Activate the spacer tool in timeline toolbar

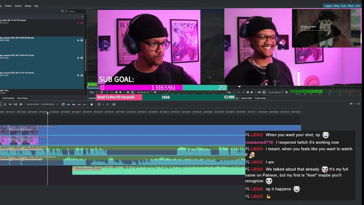coord(10,104)
